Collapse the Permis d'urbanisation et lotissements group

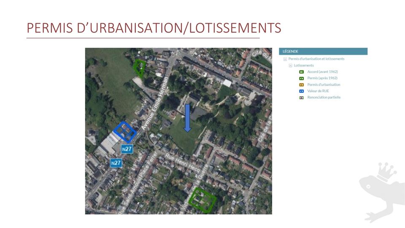(285, 59)
